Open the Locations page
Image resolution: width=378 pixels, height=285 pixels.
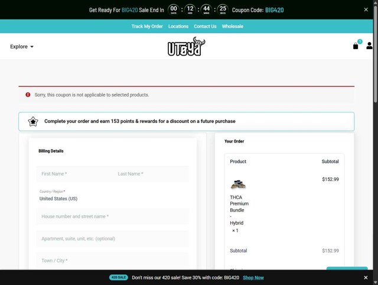[x=178, y=26]
